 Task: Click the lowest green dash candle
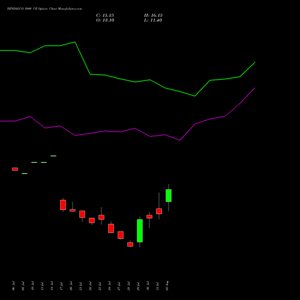(x=25, y=173)
